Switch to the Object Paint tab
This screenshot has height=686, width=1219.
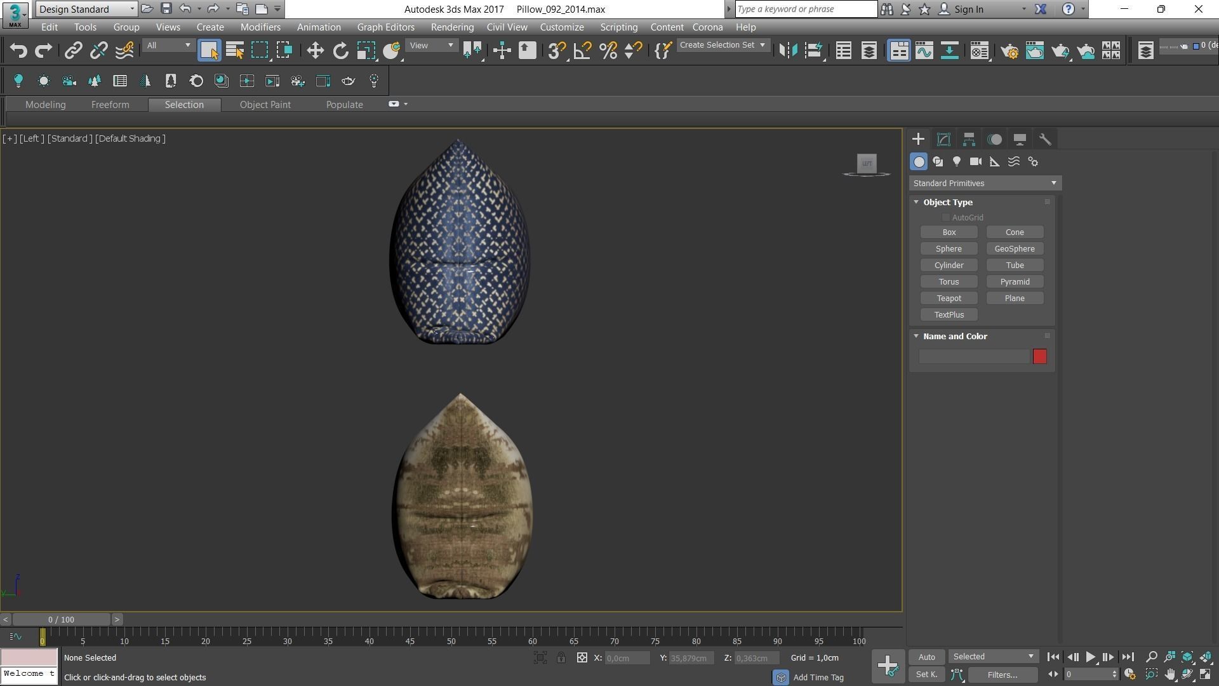point(265,105)
